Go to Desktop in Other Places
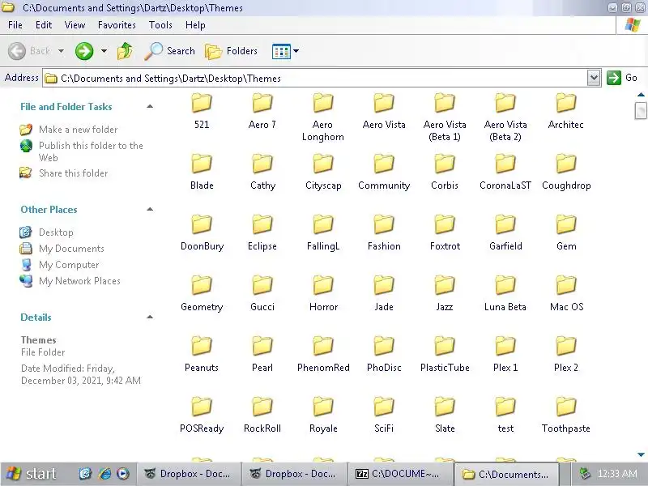The image size is (648, 486). tap(47, 232)
